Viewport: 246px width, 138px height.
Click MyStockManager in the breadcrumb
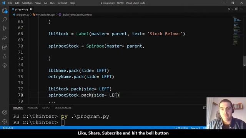45,15
